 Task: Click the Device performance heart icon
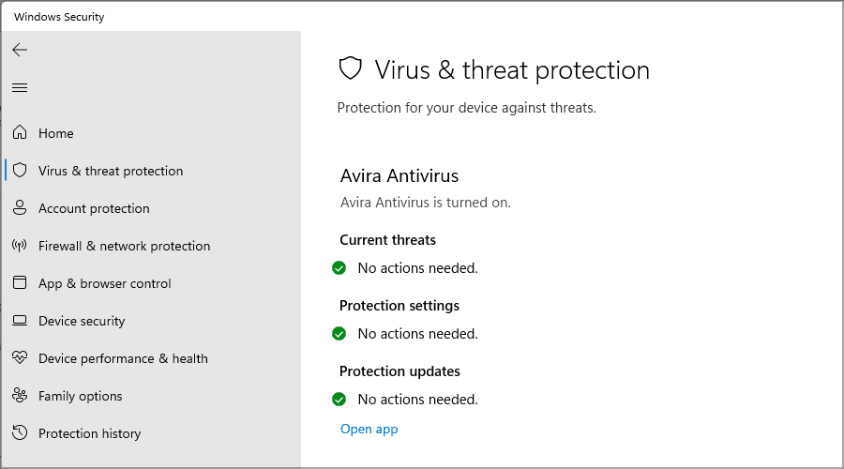pyautogui.click(x=20, y=358)
